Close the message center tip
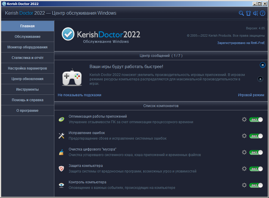Image resolution: width=269 pixels, height=198 pixels. coord(263,65)
